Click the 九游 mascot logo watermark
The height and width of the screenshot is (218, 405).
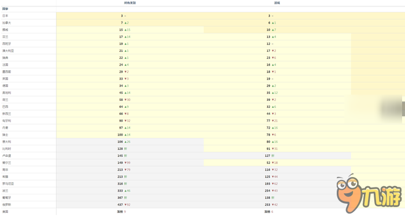369,194
